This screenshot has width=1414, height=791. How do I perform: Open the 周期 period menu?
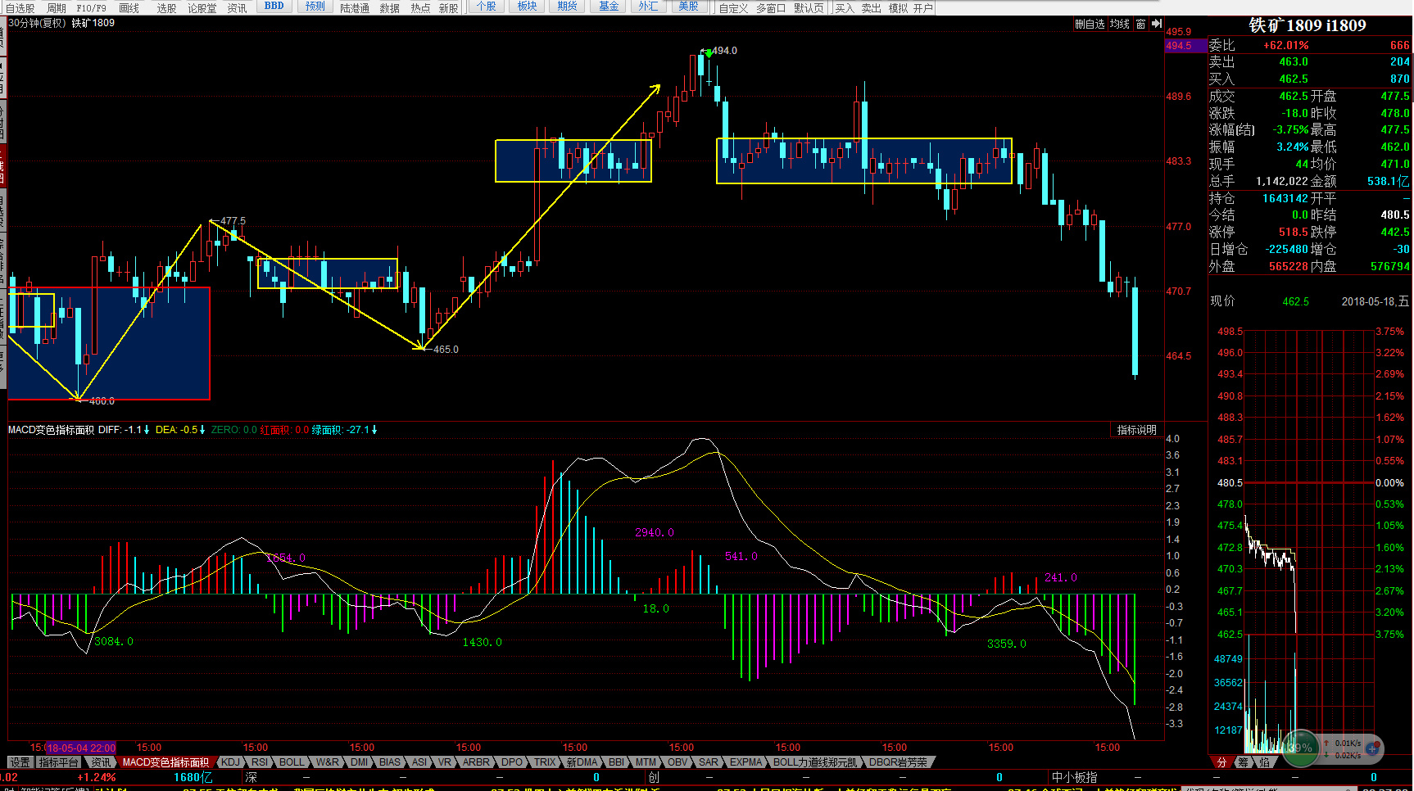pos(57,8)
